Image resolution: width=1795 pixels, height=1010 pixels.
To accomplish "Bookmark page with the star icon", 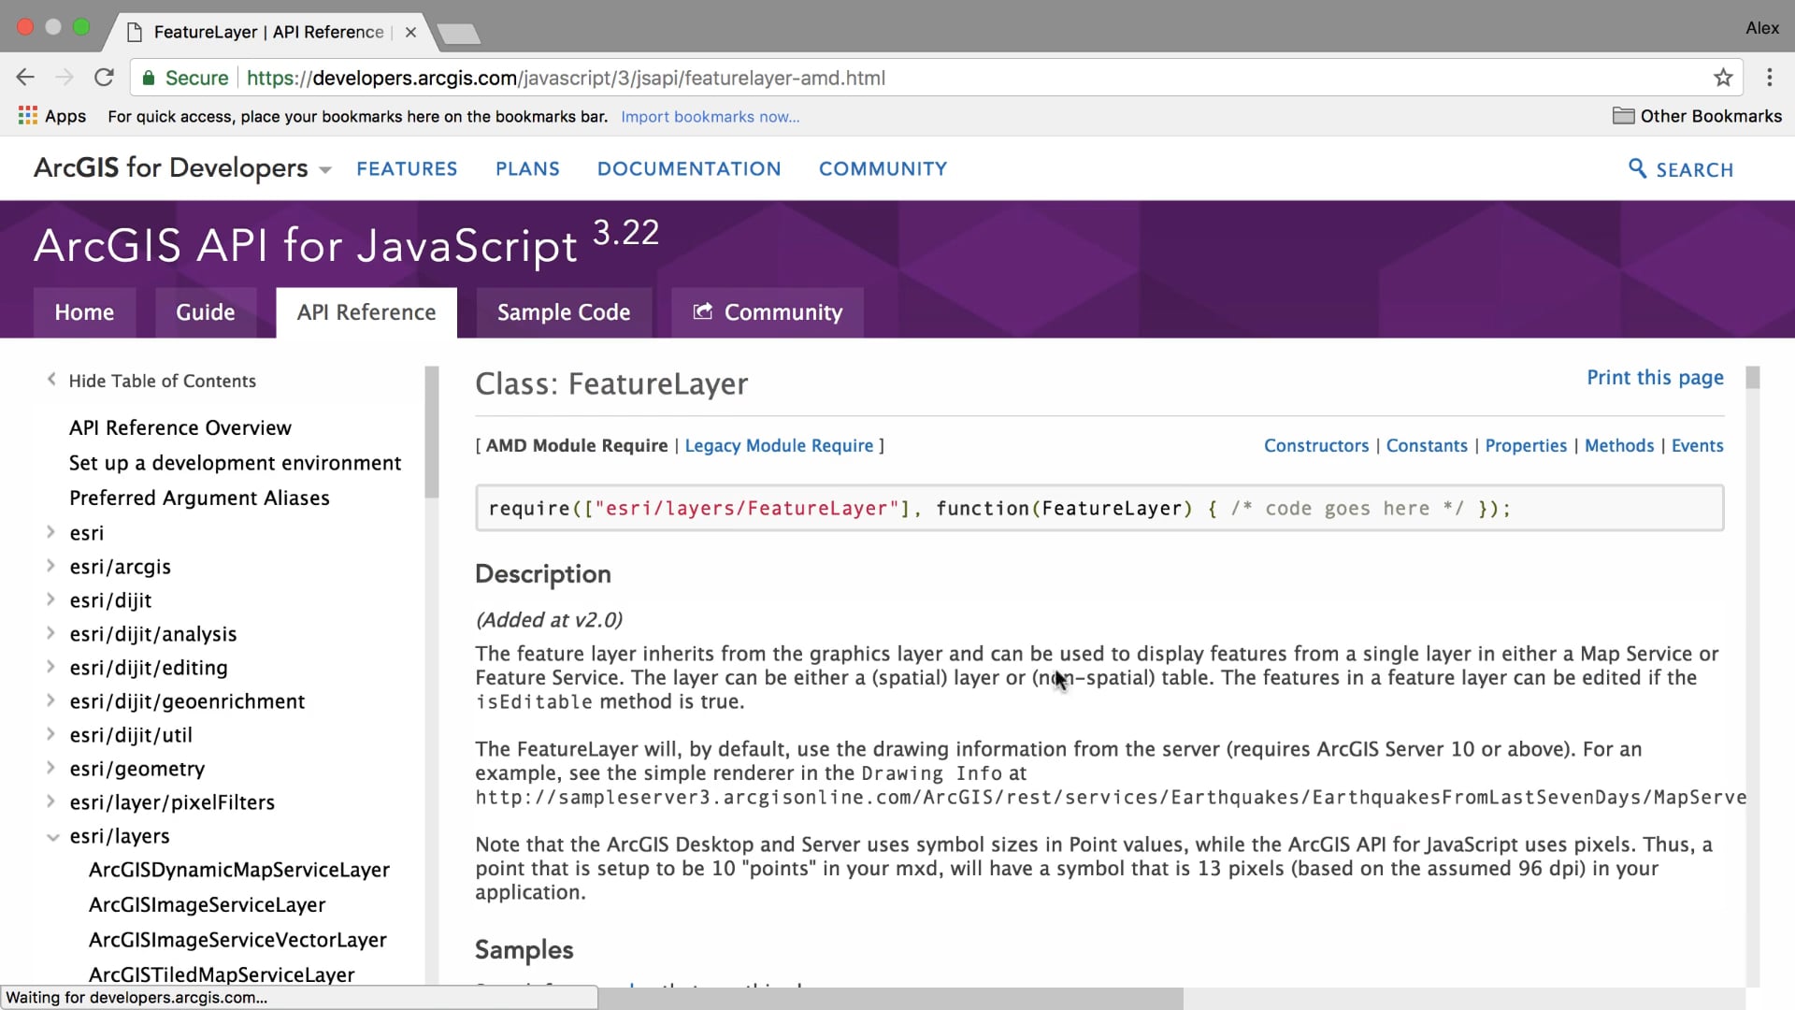I will [1723, 78].
